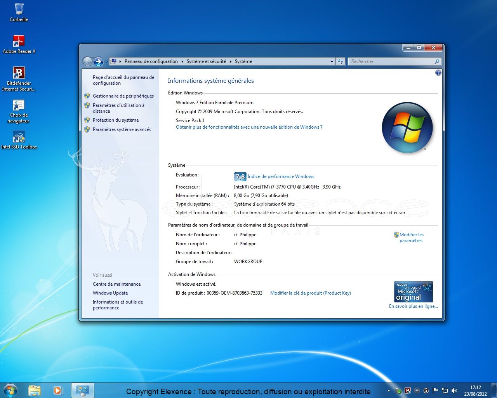This screenshot has height=398, width=497.
Task: Select the Adobe Reader X desktop shortcut
Action: pos(19,44)
